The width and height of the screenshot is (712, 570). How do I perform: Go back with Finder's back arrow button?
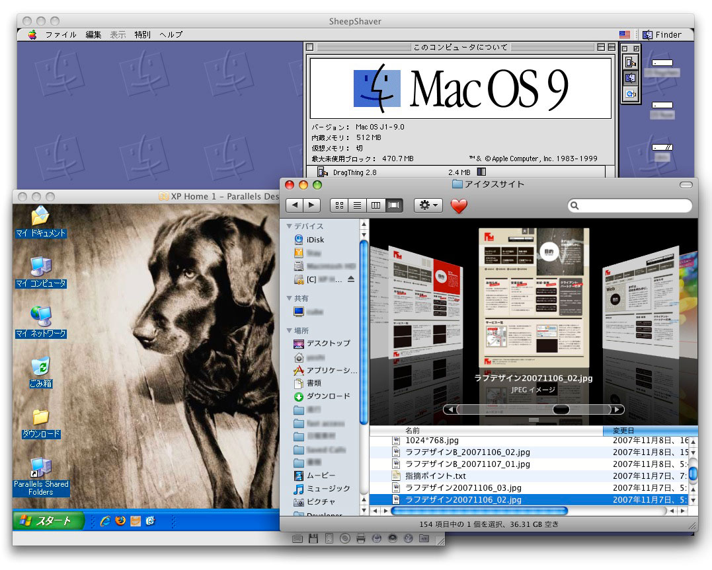295,205
